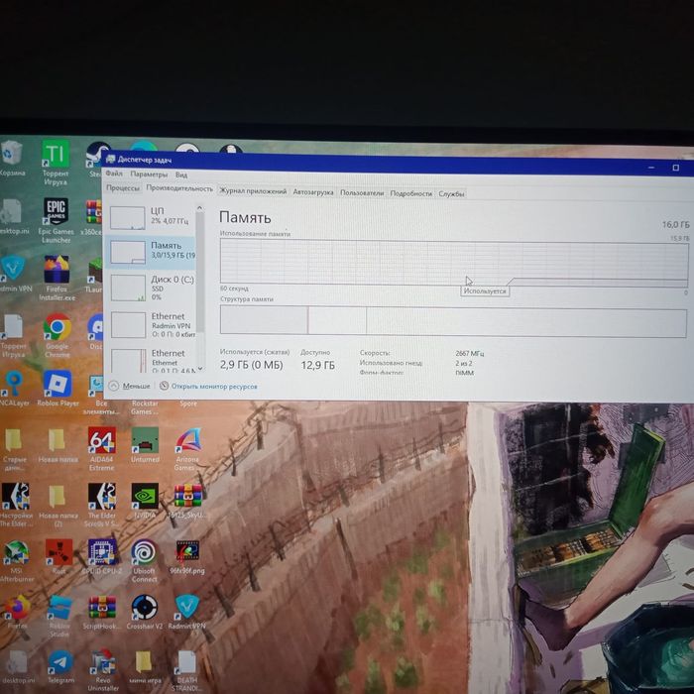The width and height of the screenshot is (694, 694).
Task: Click the resource monitor icon beside the link
Action: [x=164, y=386]
